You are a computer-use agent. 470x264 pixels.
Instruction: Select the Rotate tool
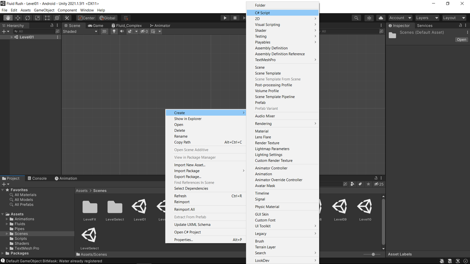(28, 18)
